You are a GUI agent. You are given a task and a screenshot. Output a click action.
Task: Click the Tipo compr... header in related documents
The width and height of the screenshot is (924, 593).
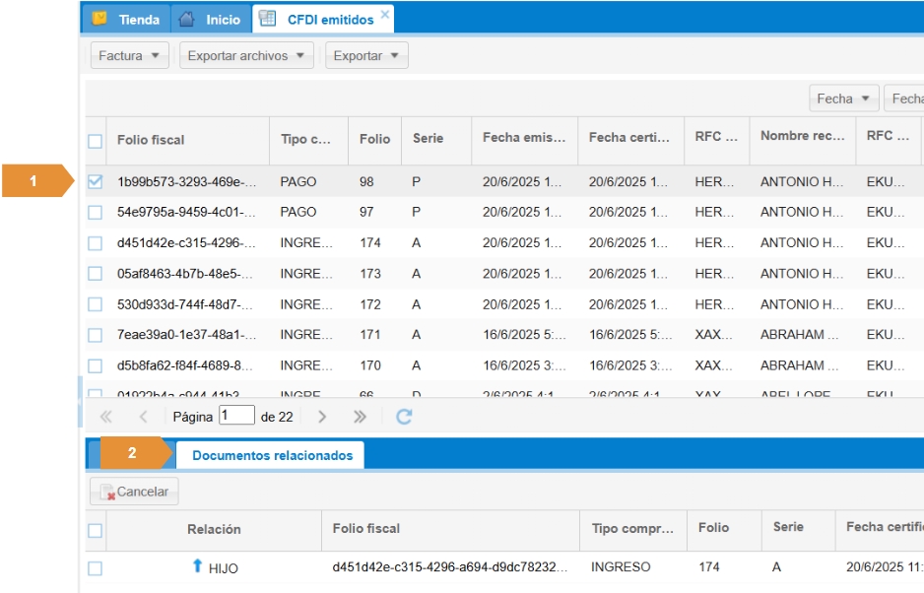coord(633,529)
